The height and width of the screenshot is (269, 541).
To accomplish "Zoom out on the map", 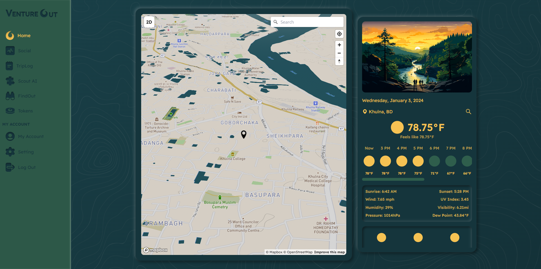I will 339,53.
